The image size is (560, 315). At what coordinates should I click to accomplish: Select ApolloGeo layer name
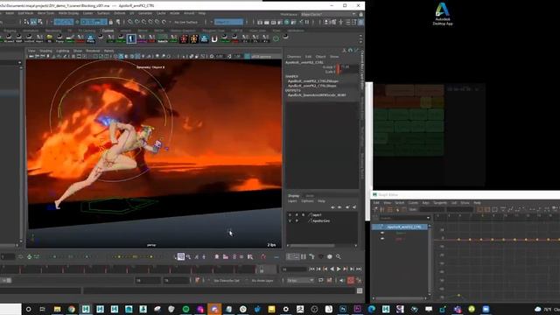(321, 221)
